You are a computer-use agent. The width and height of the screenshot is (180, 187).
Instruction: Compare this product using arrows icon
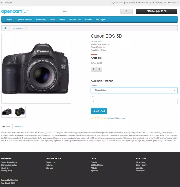click(99, 69)
